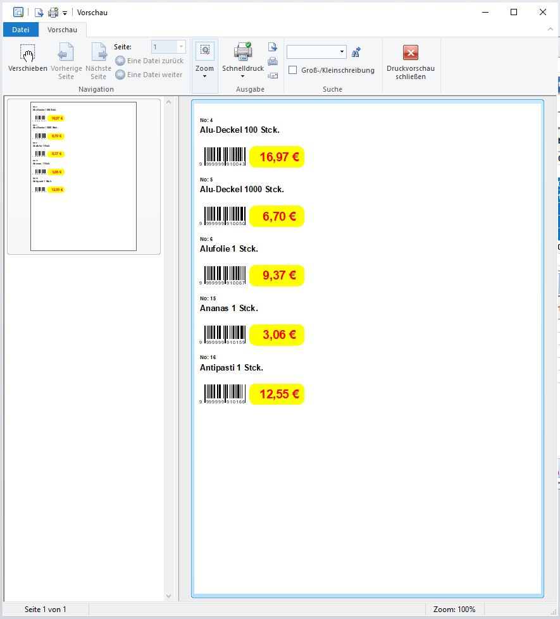560x619 pixels.
Task: Click the bottom options icon in Ausgabe
Action: point(273,75)
